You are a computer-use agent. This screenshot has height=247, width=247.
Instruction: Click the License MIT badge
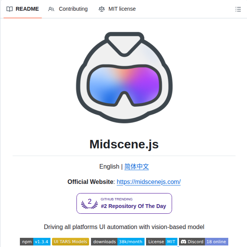pos(162,242)
